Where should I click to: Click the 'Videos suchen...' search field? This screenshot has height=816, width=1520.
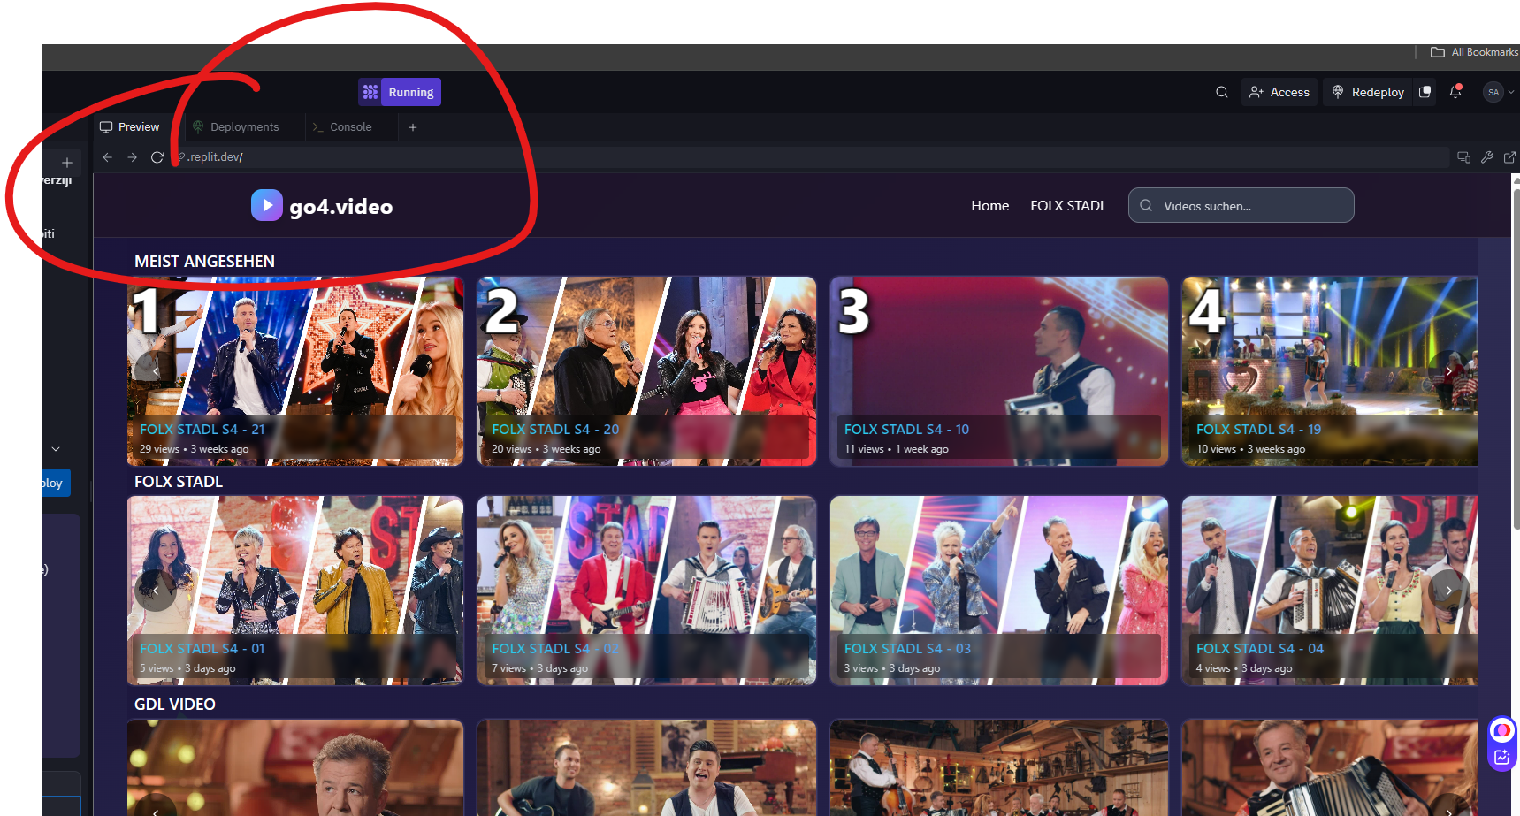1241,205
